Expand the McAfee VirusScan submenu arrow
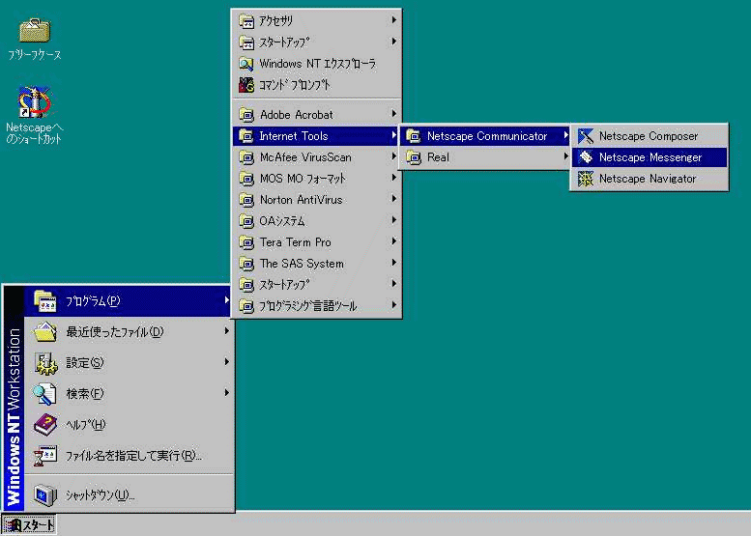Screen dimensions: 751x536 tap(393, 156)
